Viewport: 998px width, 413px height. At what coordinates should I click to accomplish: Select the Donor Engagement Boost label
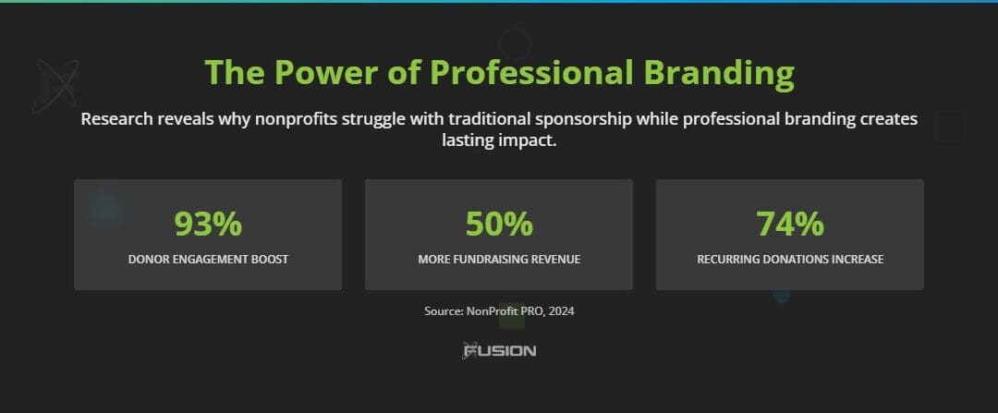pyautogui.click(x=208, y=260)
